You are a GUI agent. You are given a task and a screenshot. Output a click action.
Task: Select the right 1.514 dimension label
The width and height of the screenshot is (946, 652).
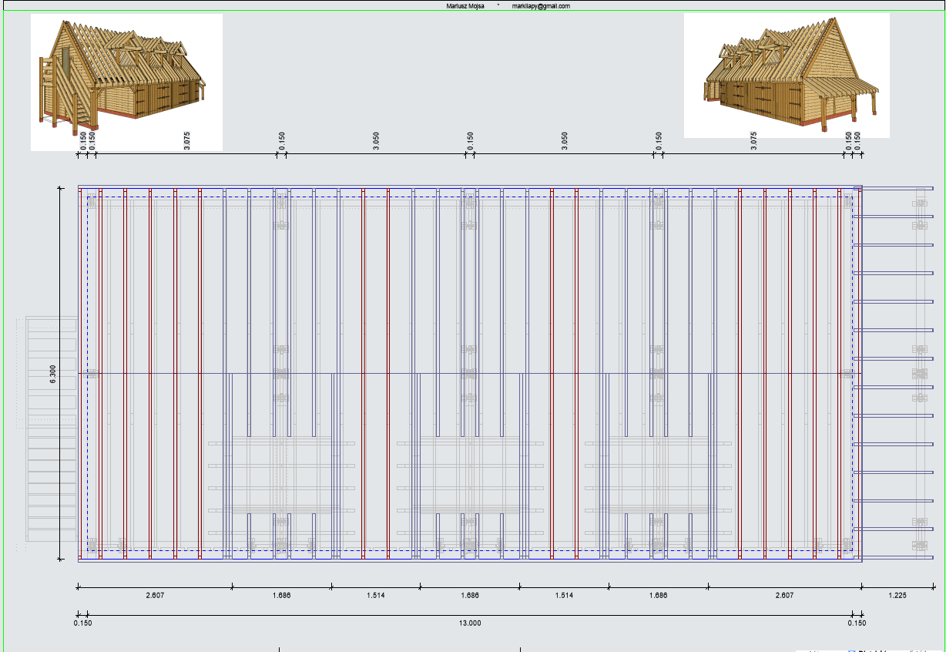tap(564, 596)
